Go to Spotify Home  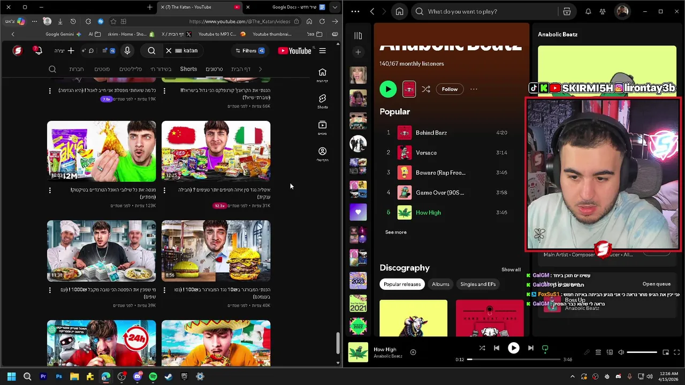(399, 12)
